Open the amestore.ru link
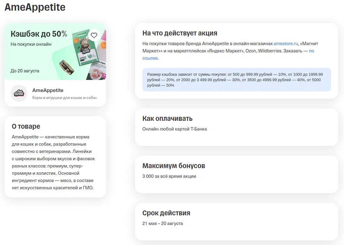344x245 pixels. pos(286,44)
